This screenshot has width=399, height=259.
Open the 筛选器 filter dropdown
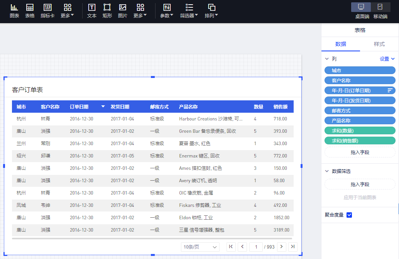(x=189, y=11)
